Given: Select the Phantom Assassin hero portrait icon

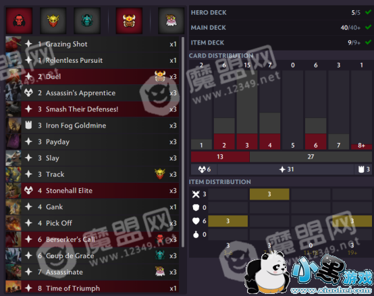Looking at the screenshot, I should (x=87, y=20).
